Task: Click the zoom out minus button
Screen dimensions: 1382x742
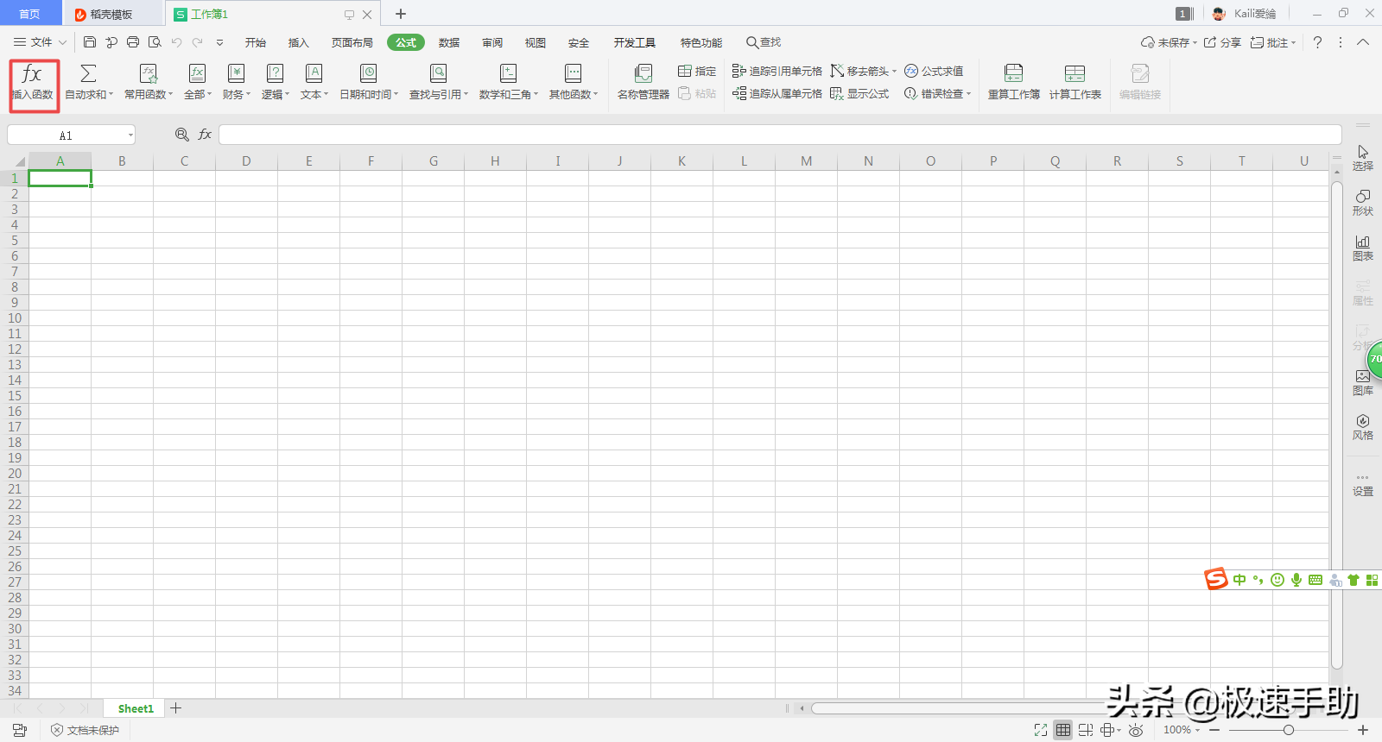Action: pos(1214,730)
